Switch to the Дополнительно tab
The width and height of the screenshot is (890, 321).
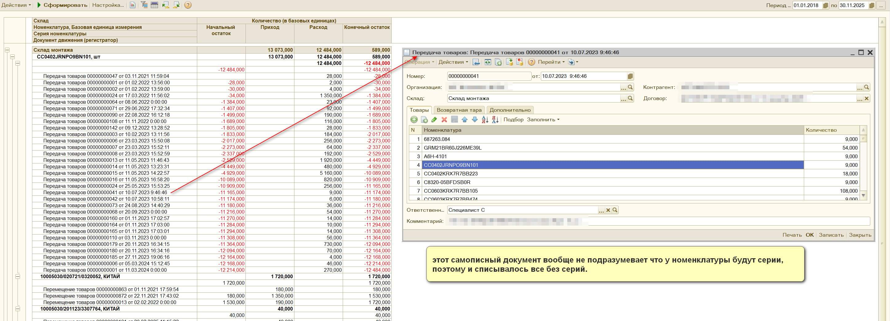coord(510,110)
